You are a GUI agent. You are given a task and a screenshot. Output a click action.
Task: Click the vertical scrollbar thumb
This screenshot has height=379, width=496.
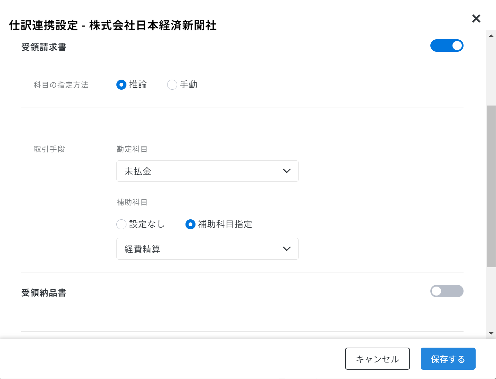coord(491,186)
